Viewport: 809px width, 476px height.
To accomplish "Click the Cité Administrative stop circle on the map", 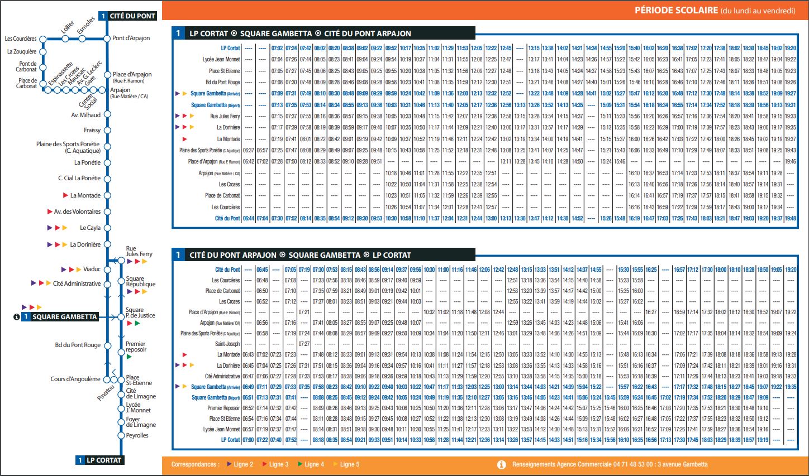I will coord(107,284).
